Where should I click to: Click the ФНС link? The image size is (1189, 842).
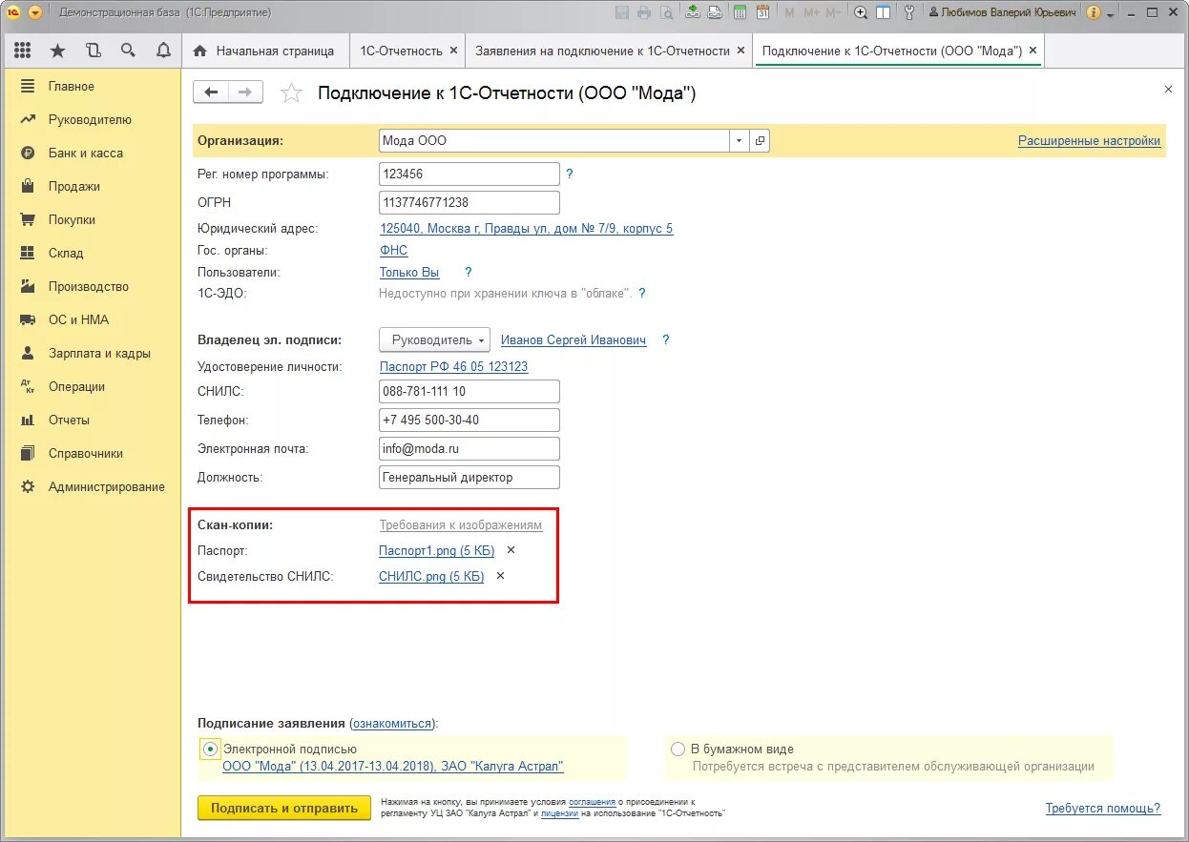coord(393,250)
